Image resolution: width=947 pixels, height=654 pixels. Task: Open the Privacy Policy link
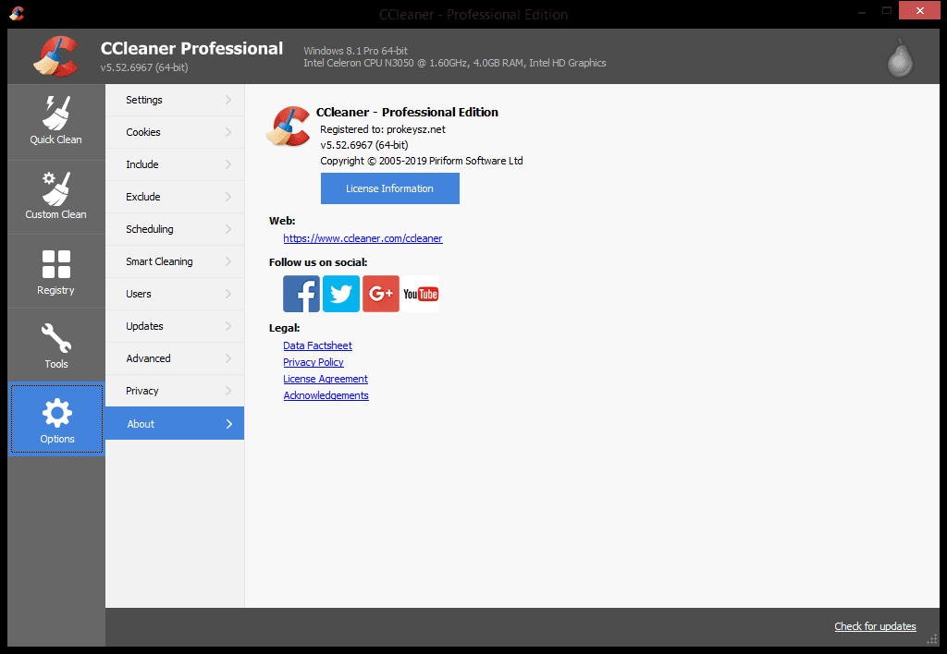pos(314,362)
